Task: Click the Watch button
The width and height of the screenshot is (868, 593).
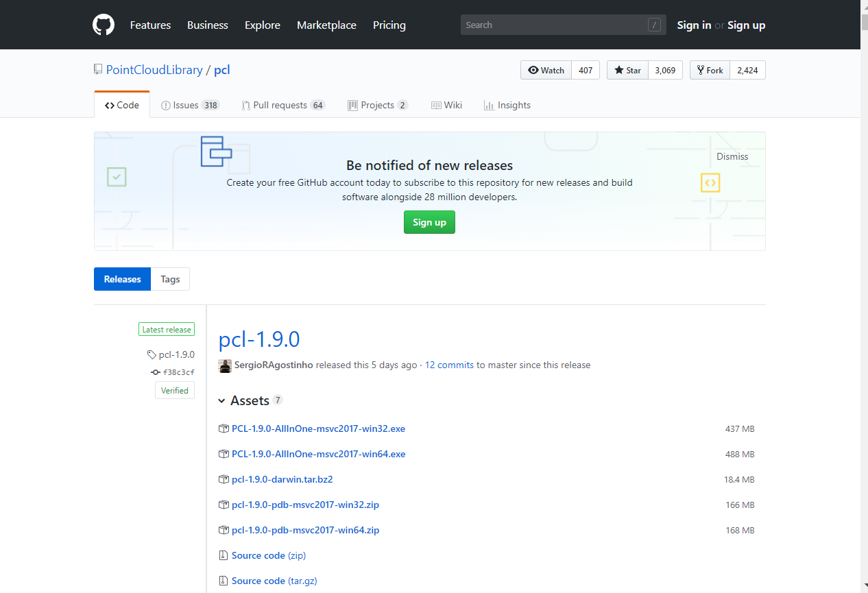Action: pos(546,70)
